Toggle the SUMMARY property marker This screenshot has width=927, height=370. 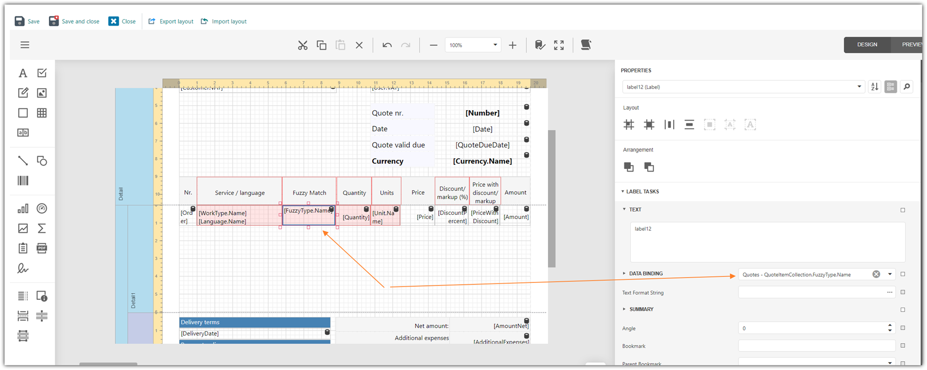pyautogui.click(x=903, y=310)
